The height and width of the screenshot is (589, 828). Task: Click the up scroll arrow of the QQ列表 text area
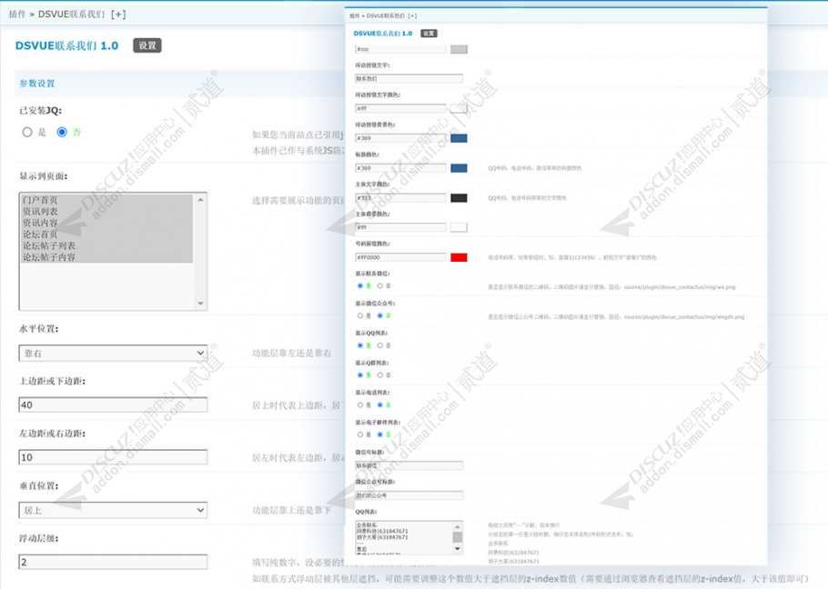click(458, 526)
